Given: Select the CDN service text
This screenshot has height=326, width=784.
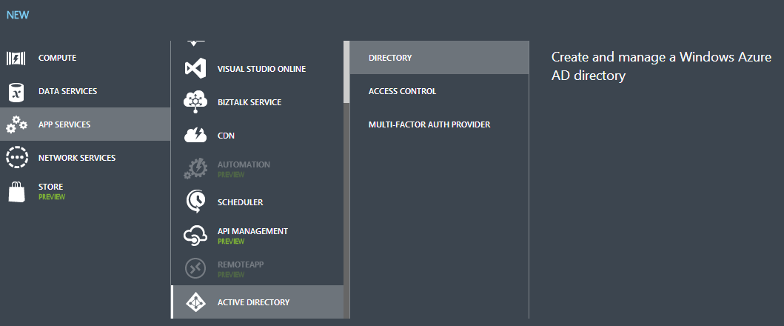Looking at the screenshot, I should (226, 136).
